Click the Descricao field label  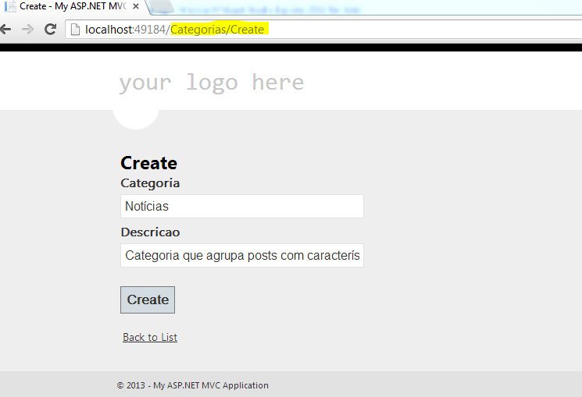150,232
